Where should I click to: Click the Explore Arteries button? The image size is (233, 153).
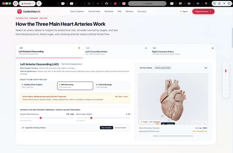(203, 12)
